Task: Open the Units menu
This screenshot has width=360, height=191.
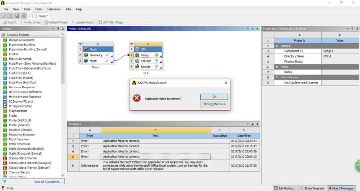Action: 38,9
